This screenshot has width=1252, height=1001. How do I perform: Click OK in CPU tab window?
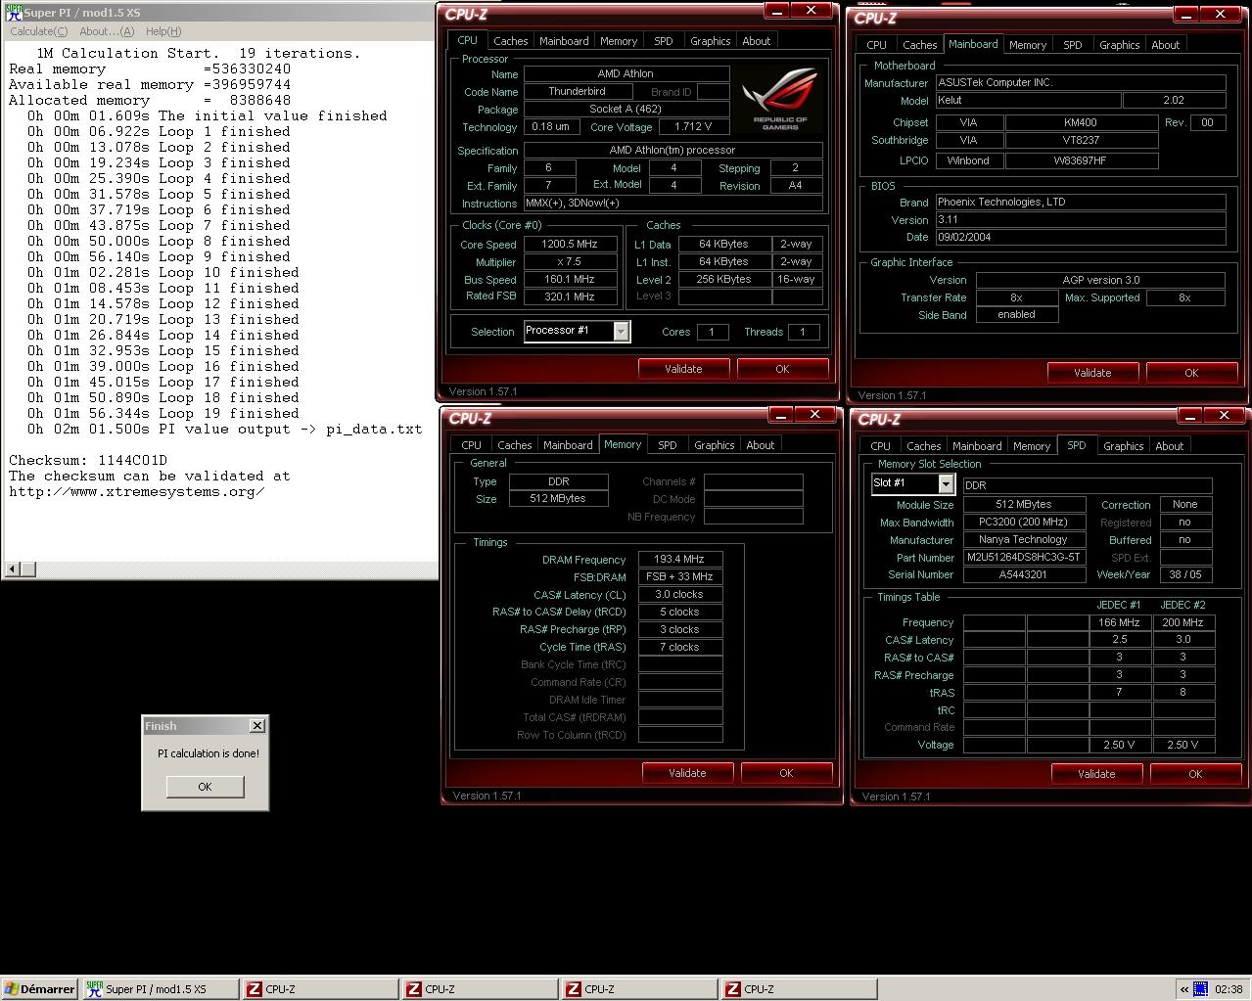pos(782,369)
